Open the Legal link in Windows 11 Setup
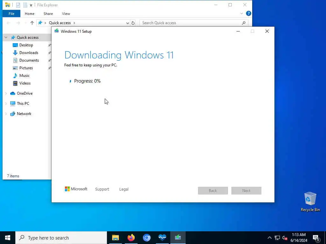Screen dimensions: 326x244 124,189
